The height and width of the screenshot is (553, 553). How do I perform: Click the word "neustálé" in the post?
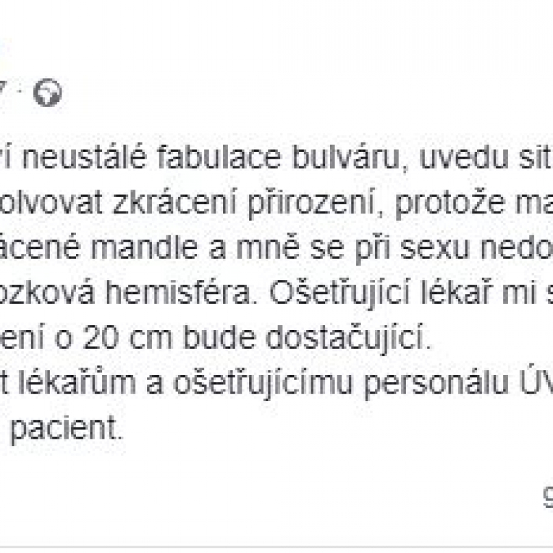tap(84, 158)
